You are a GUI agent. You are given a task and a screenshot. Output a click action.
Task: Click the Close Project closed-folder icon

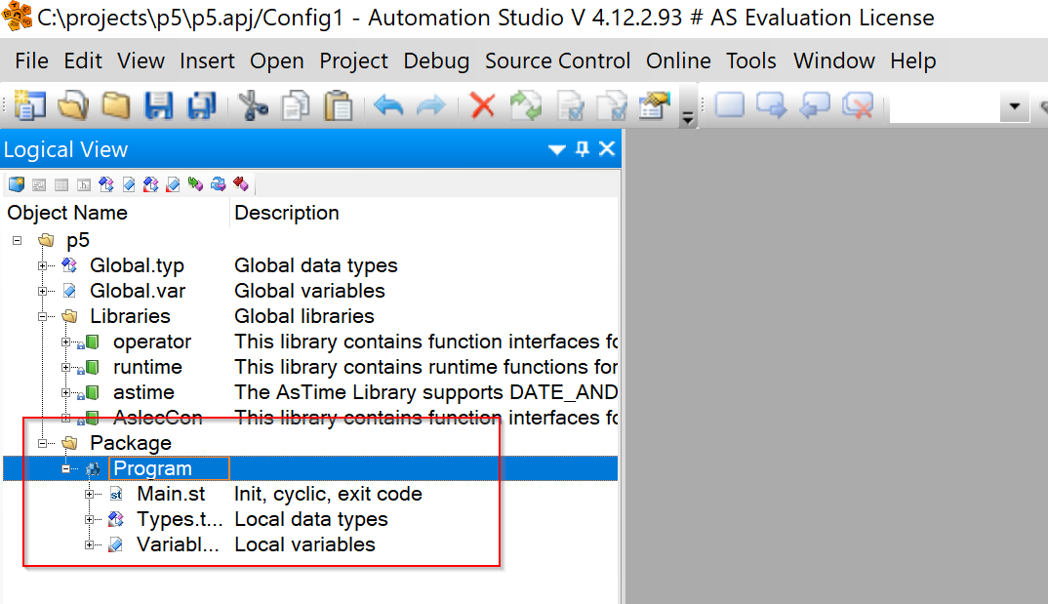tap(115, 105)
